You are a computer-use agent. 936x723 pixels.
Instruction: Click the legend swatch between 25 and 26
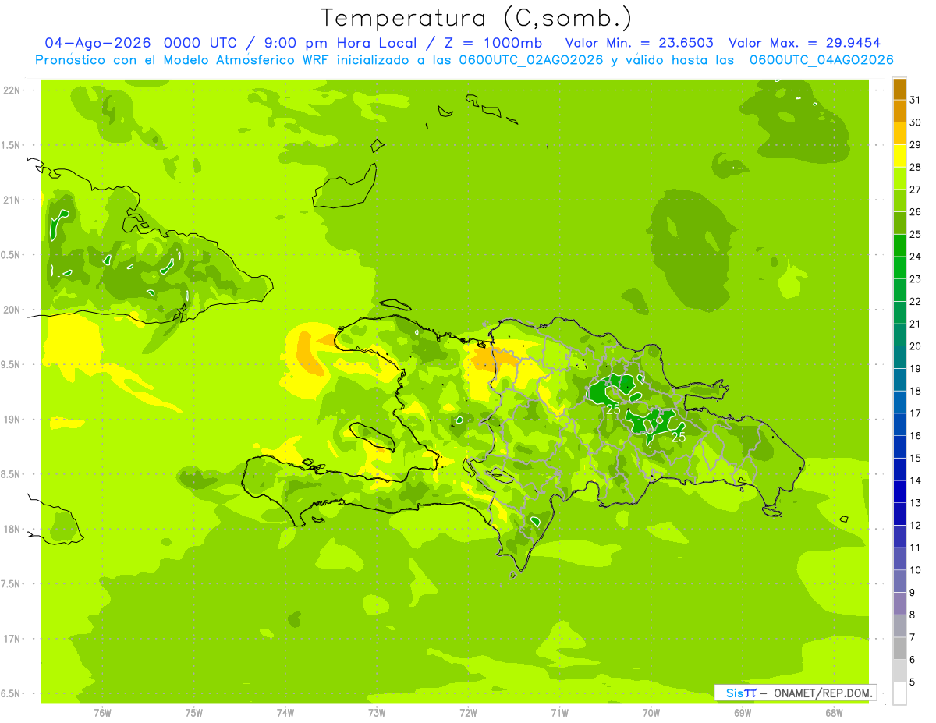(x=899, y=223)
